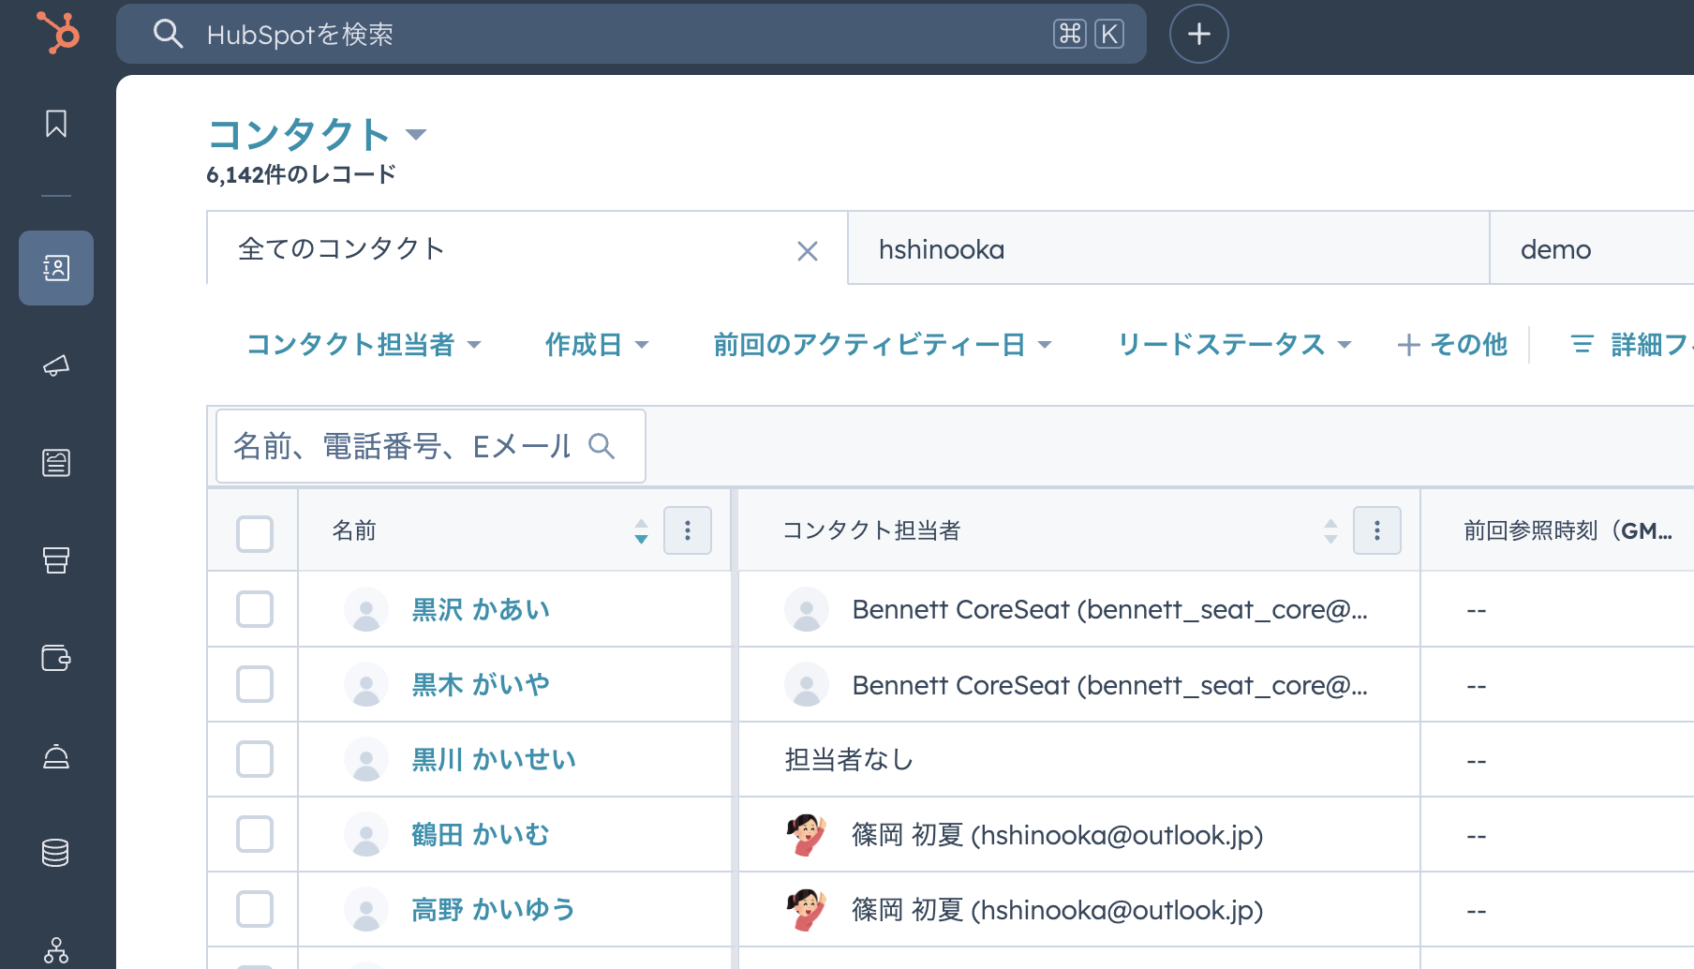Open the Service bell sidebar icon
The height and width of the screenshot is (969, 1694).
click(56, 755)
